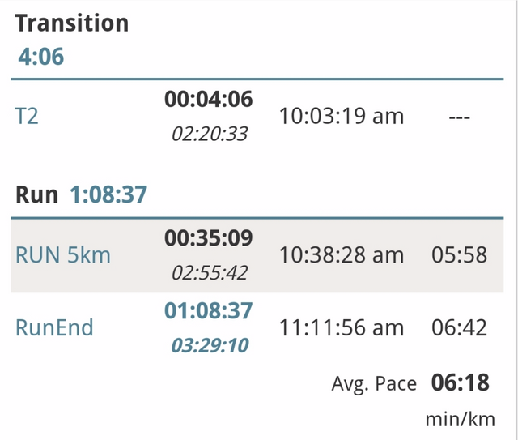This screenshot has width=518, height=440.
Task: Select the Run total time 1:08:37
Action: point(108,194)
